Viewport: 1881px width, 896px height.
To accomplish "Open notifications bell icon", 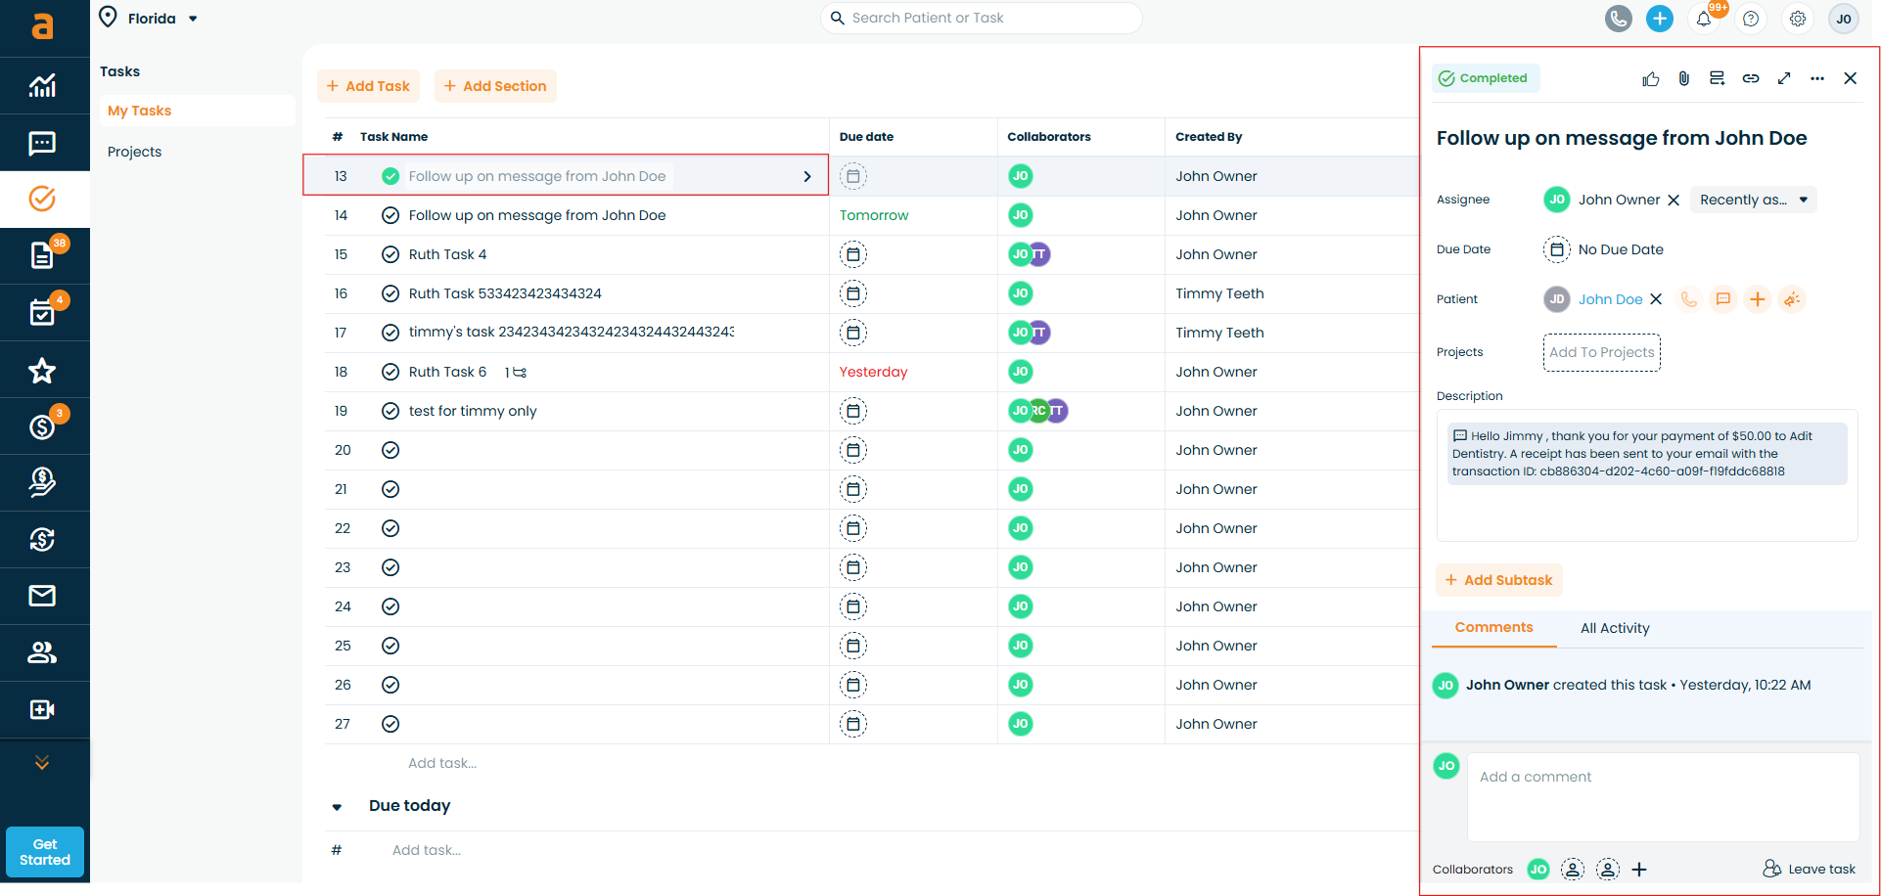I will click(1704, 19).
